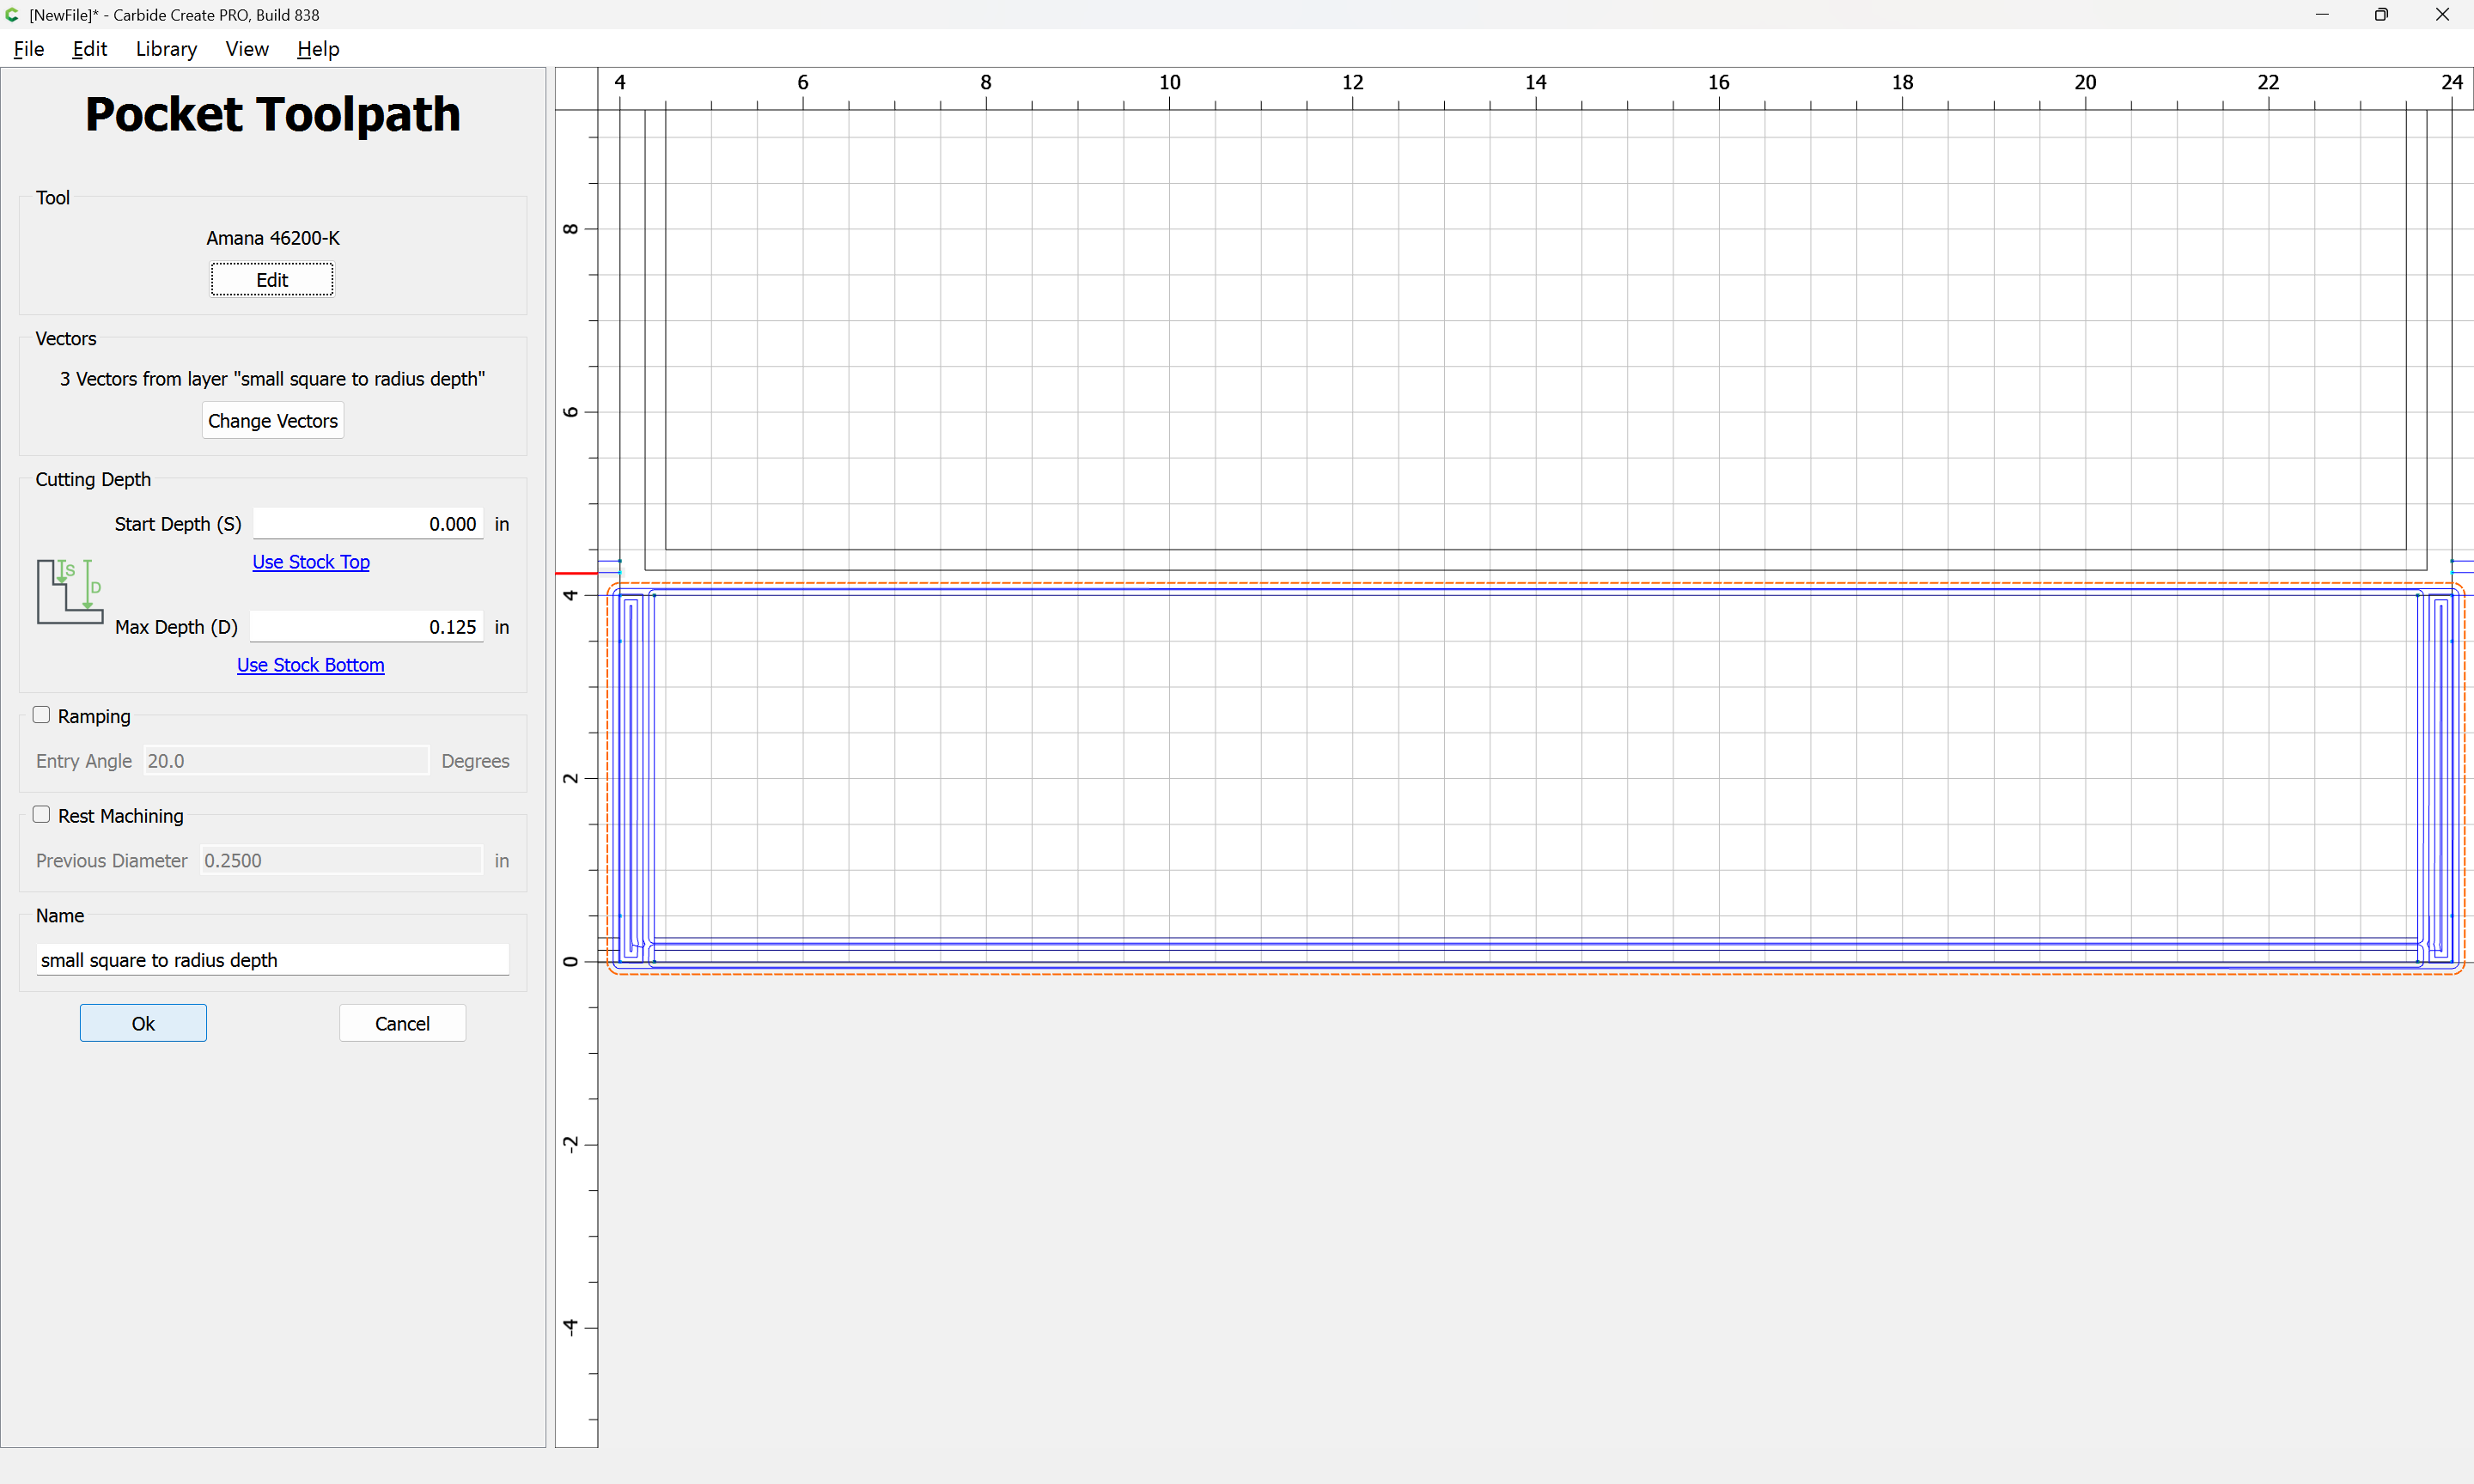Click the toolpath Name text field
Image resolution: width=2474 pixels, height=1484 pixels.
(x=272, y=960)
